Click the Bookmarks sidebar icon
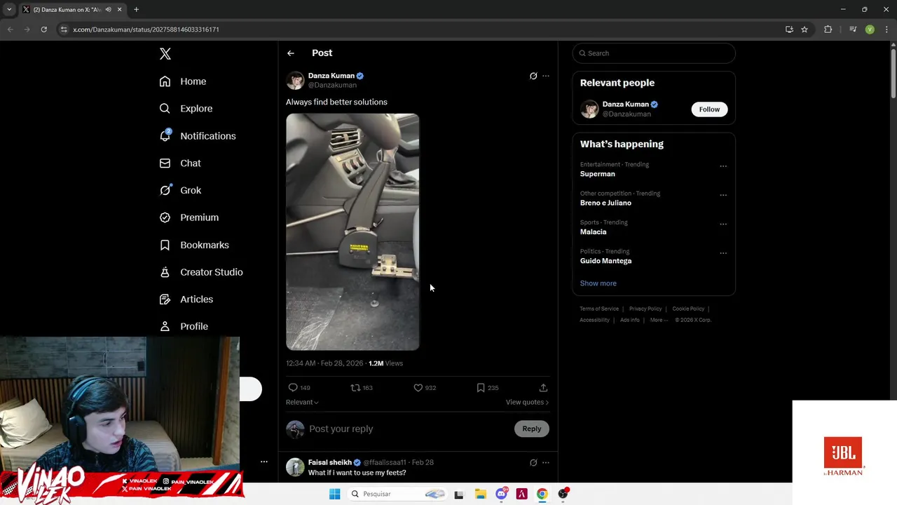This screenshot has width=897, height=505. pyautogui.click(x=165, y=245)
